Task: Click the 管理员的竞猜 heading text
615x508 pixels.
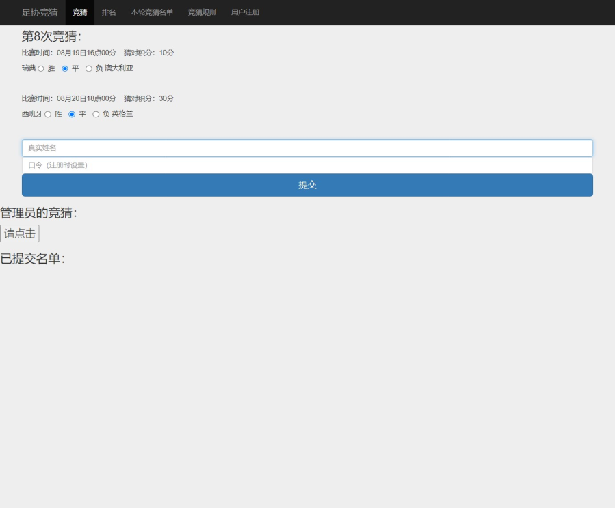Action: (x=38, y=213)
